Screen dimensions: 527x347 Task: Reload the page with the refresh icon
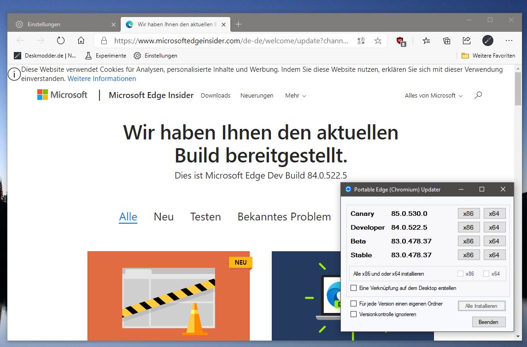(60, 40)
